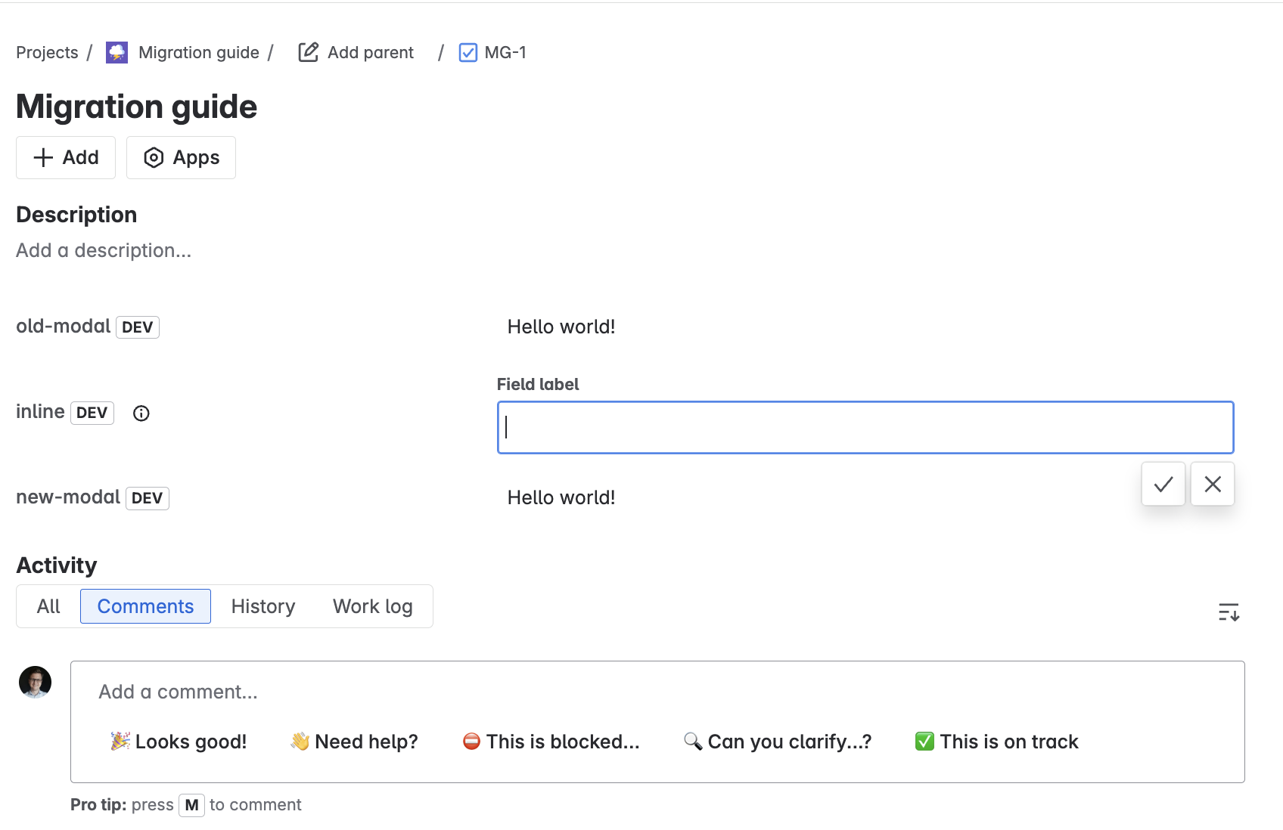Click the user avatar by the comment box

coord(35,682)
